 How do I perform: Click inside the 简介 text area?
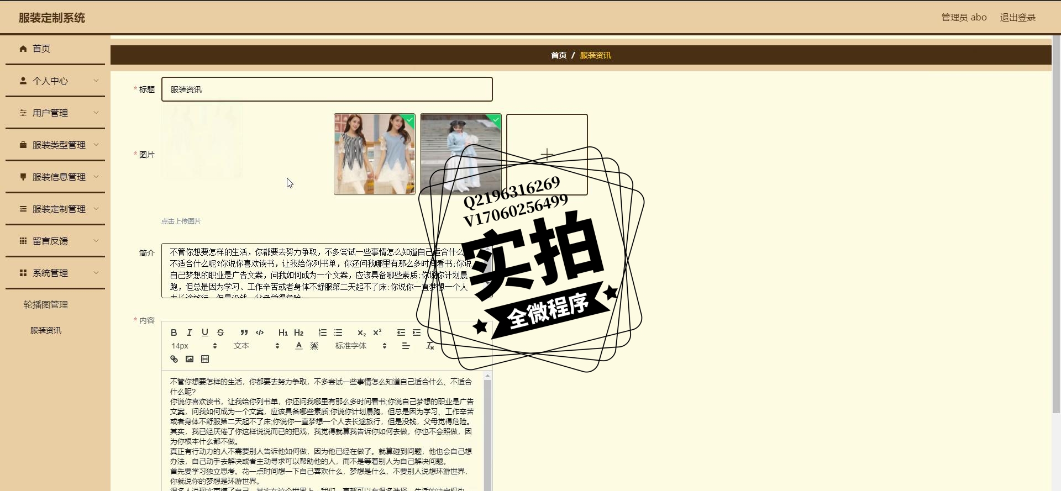click(x=327, y=271)
